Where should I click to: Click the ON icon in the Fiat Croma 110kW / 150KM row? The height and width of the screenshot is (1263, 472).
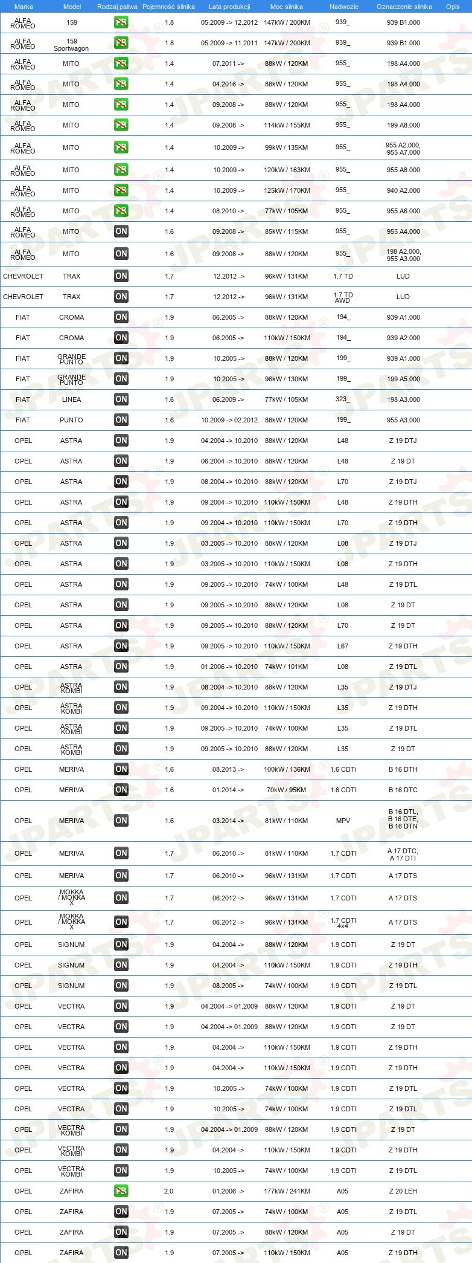pos(121,338)
